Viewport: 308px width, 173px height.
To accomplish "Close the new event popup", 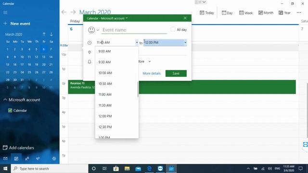I will (x=185, y=18).
